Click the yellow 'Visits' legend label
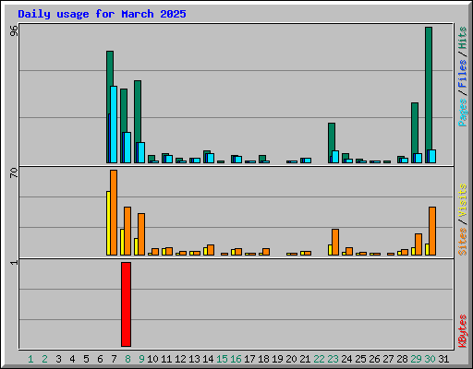The width and height of the screenshot is (473, 369). (x=463, y=200)
